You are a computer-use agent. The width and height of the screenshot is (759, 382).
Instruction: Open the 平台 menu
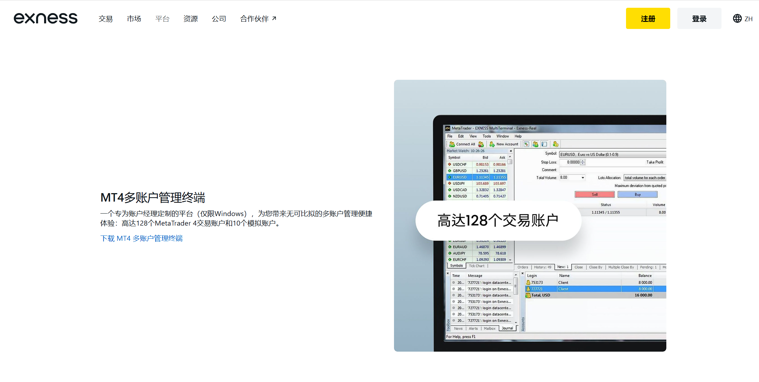point(162,19)
